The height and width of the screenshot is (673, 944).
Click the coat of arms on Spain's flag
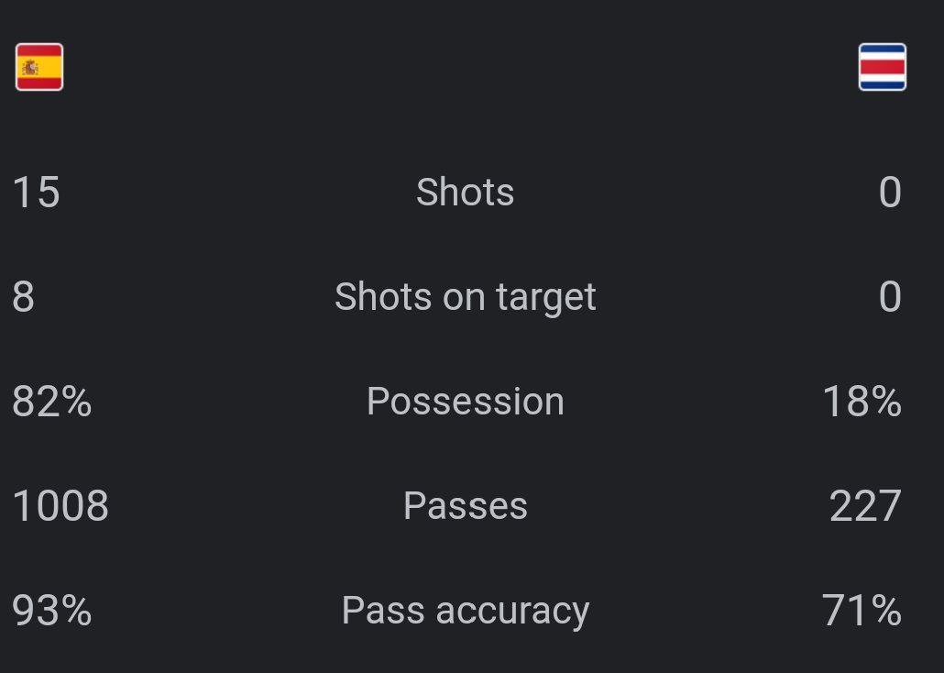pyautogui.click(x=31, y=67)
